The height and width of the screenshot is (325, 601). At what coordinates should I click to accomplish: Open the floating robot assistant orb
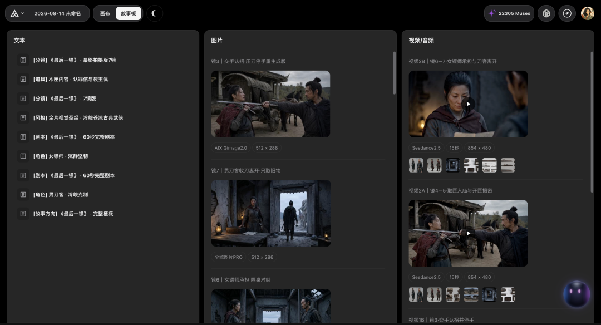(x=577, y=294)
